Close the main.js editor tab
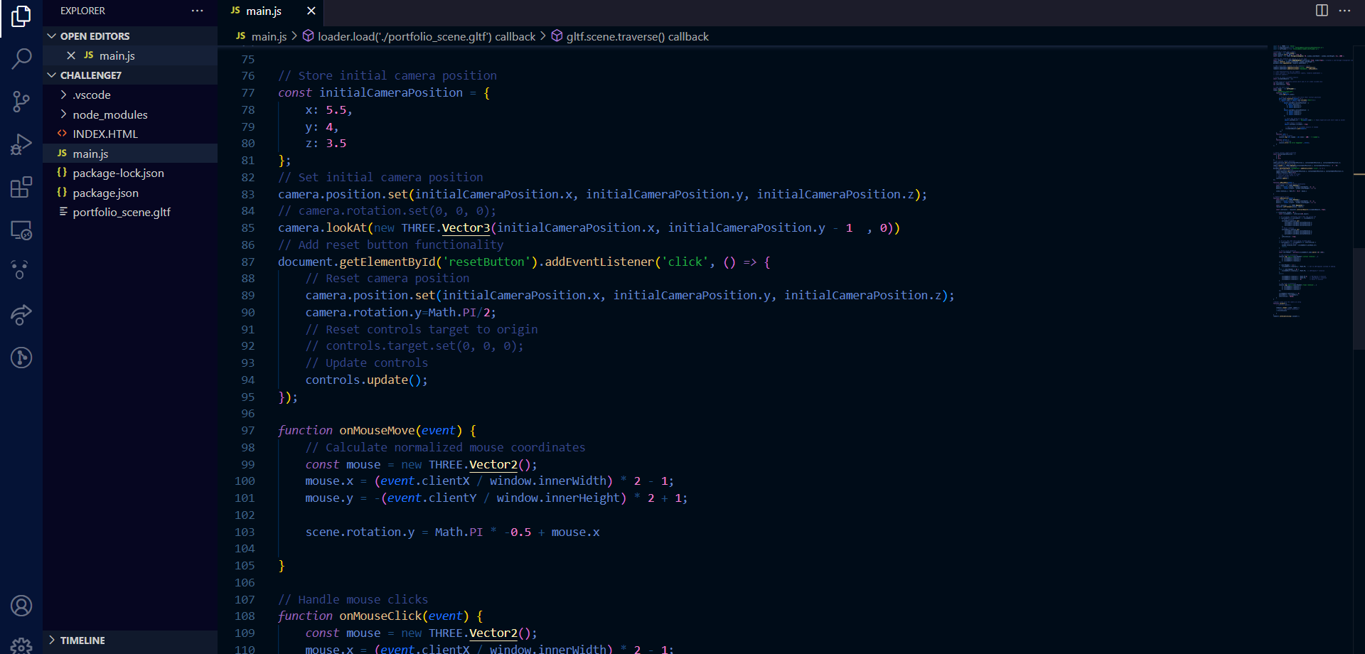 311,11
